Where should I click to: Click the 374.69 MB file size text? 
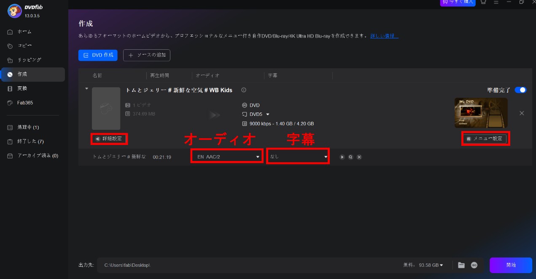(143, 114)
